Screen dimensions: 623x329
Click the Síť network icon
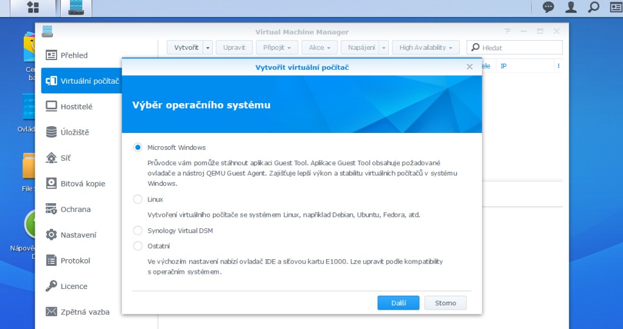tap(51, 158)
